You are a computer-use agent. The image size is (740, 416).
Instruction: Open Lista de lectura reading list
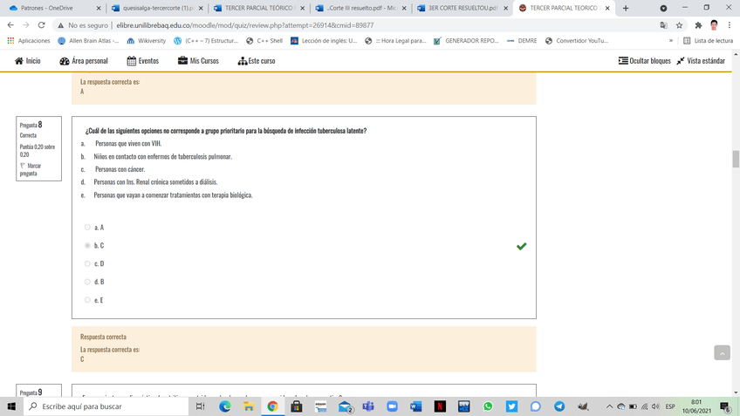[x=708, y=41]
